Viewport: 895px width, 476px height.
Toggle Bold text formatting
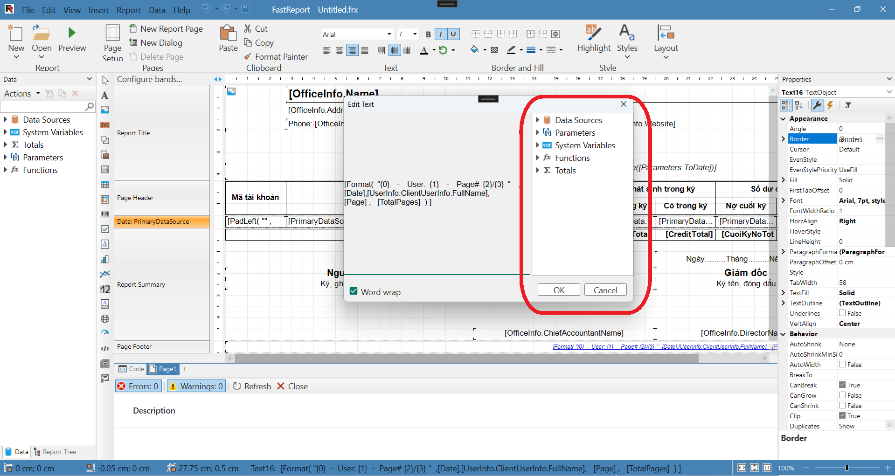coord(428,34)
